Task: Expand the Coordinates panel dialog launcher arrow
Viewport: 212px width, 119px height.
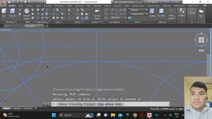Action: point(126,22)
